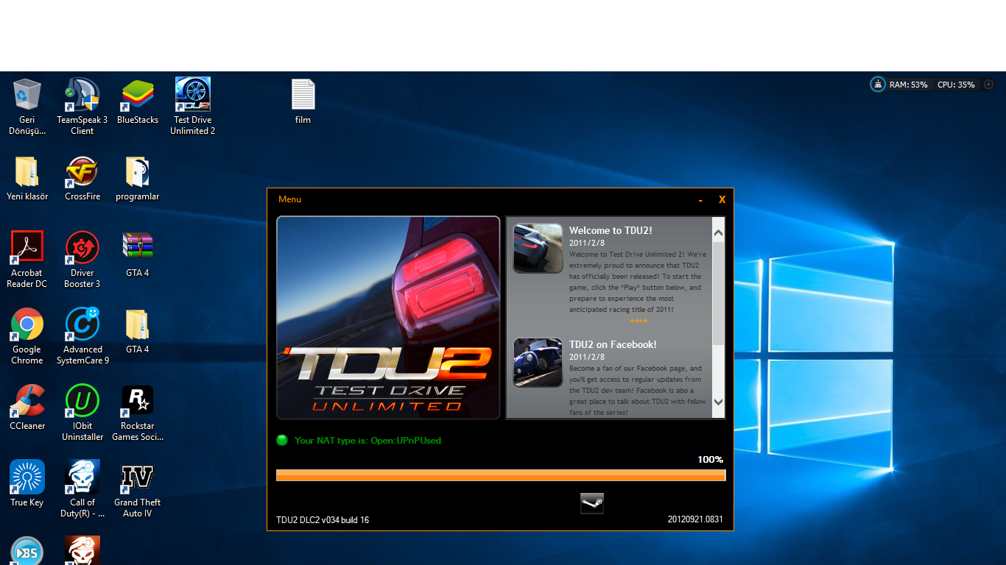Click the TDU2 on Facebook! news thumbnail
This screenshot has width=1006, height=565.
click(x=538, y=363)
